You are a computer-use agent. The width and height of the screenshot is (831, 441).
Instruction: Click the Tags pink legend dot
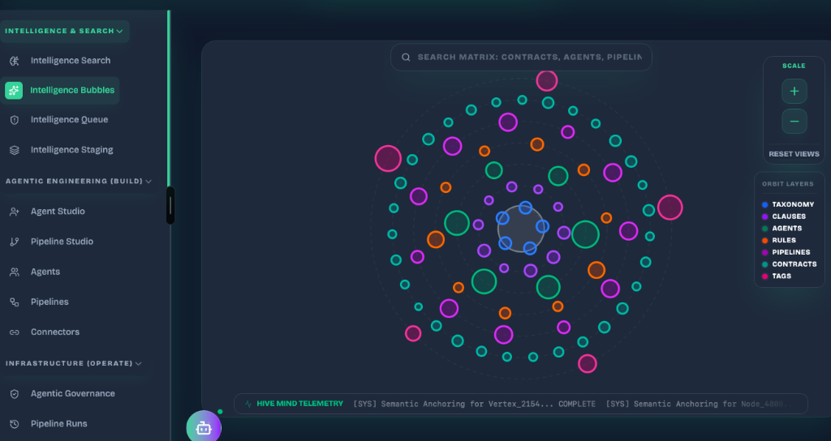(x=764, y=276)
